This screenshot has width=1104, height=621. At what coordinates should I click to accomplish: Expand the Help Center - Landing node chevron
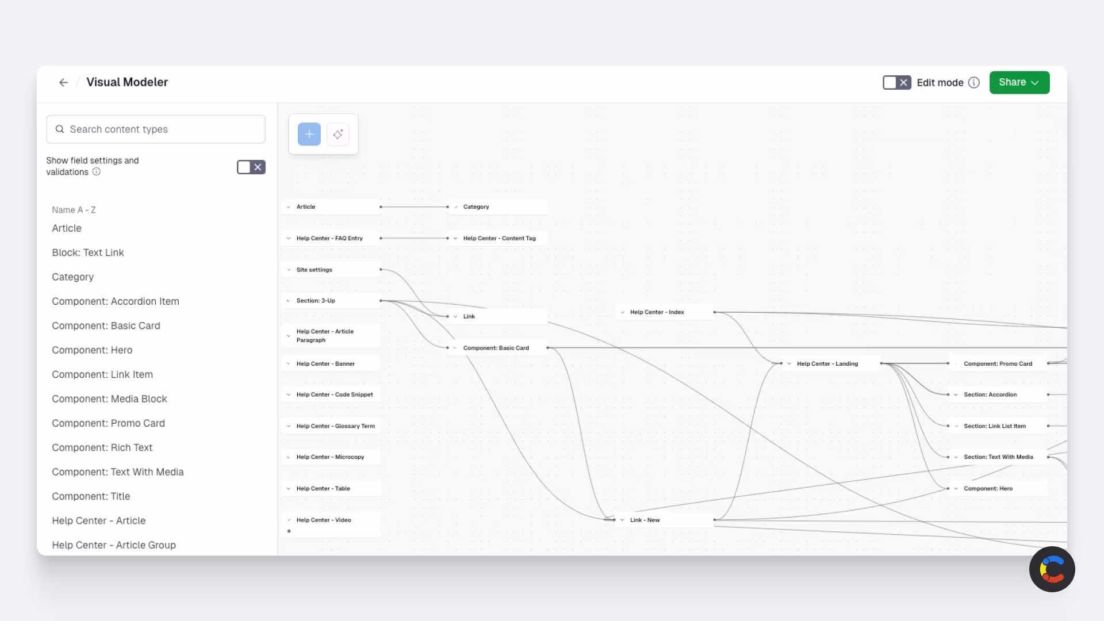tap(789, 364)
